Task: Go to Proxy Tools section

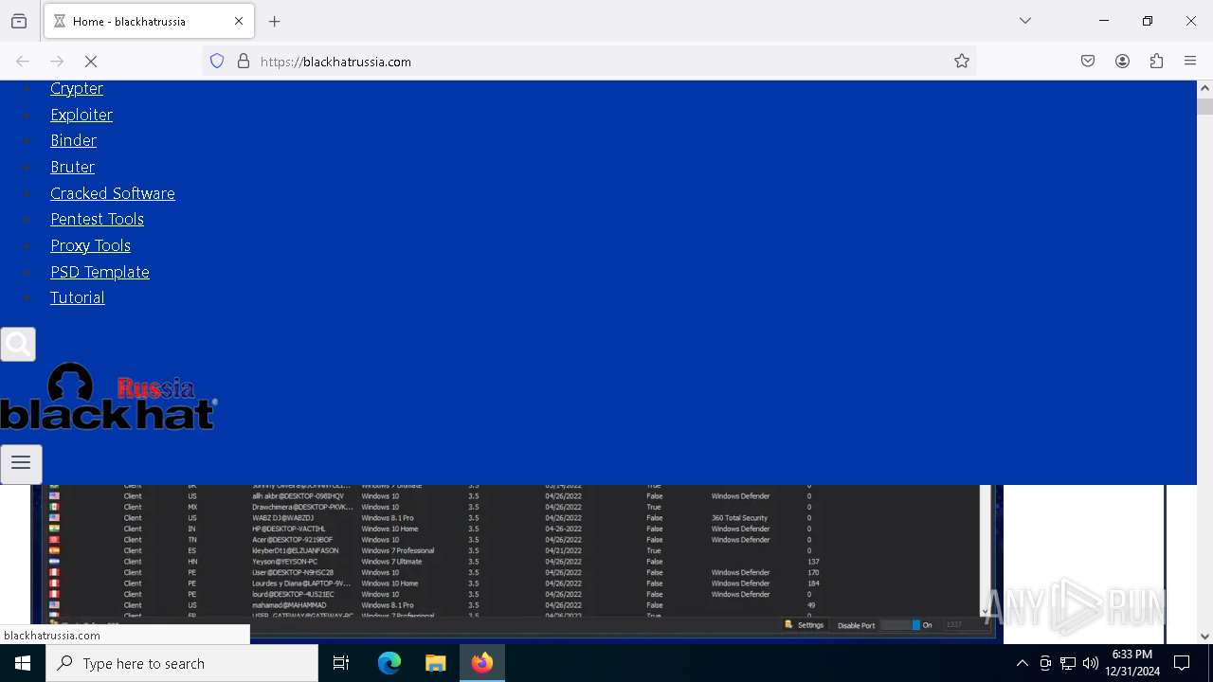Action: point(90,245)
